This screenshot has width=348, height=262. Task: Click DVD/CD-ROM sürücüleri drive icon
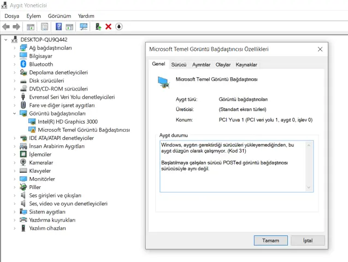[23, 88]
